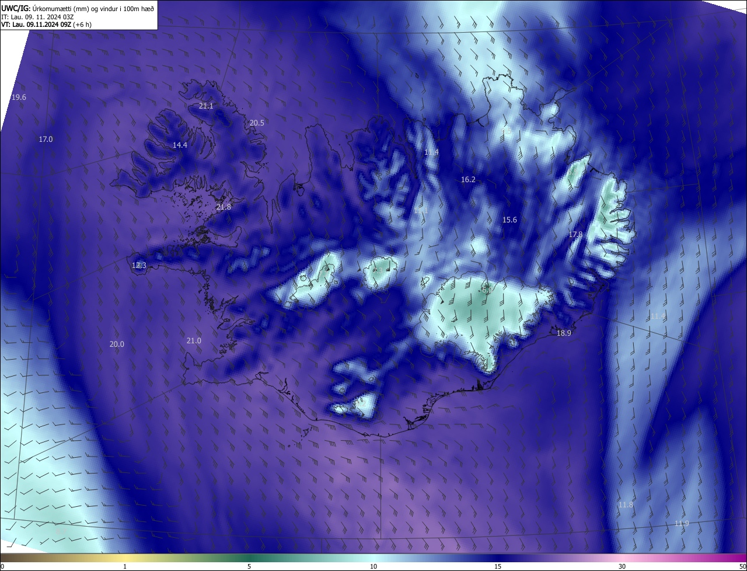
Task: Click the value label 21.8
Action: coord(224,207)
